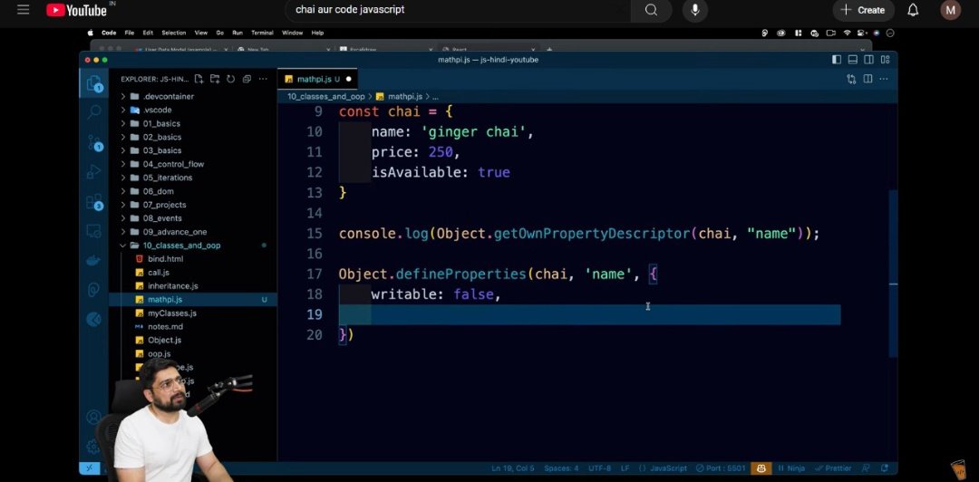Open the File menu
Viewport: 979px width, 482px height.
[x=130, y=33]
